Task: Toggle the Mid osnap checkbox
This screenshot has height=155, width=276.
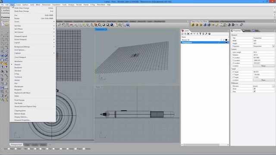Action: pos(23,149)
